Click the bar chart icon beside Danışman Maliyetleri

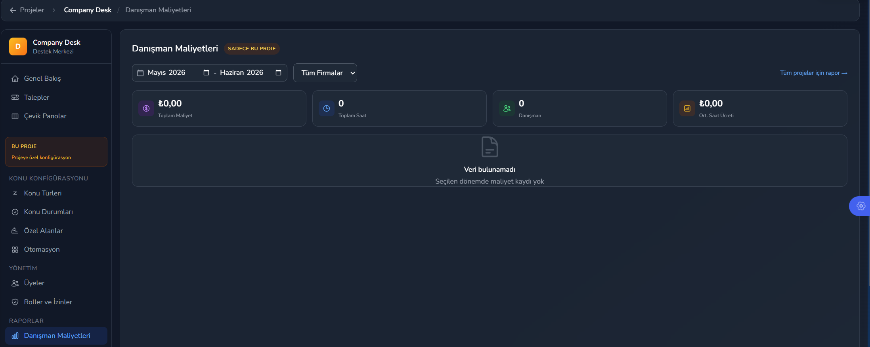point(15,336)
